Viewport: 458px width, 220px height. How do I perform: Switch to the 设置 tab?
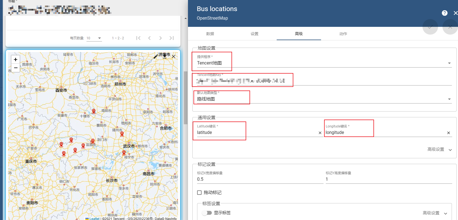255,34
